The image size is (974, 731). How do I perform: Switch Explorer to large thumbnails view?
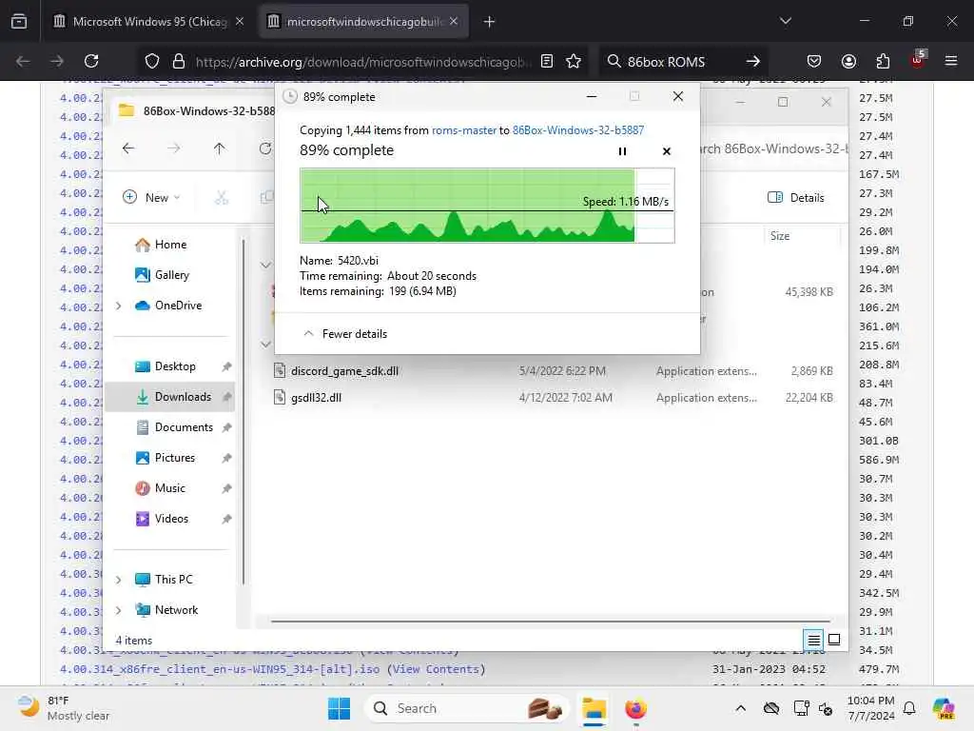(834, 639)
